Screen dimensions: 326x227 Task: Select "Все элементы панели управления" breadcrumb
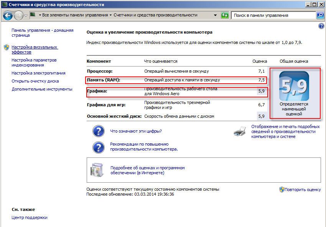tap(75, 15)
